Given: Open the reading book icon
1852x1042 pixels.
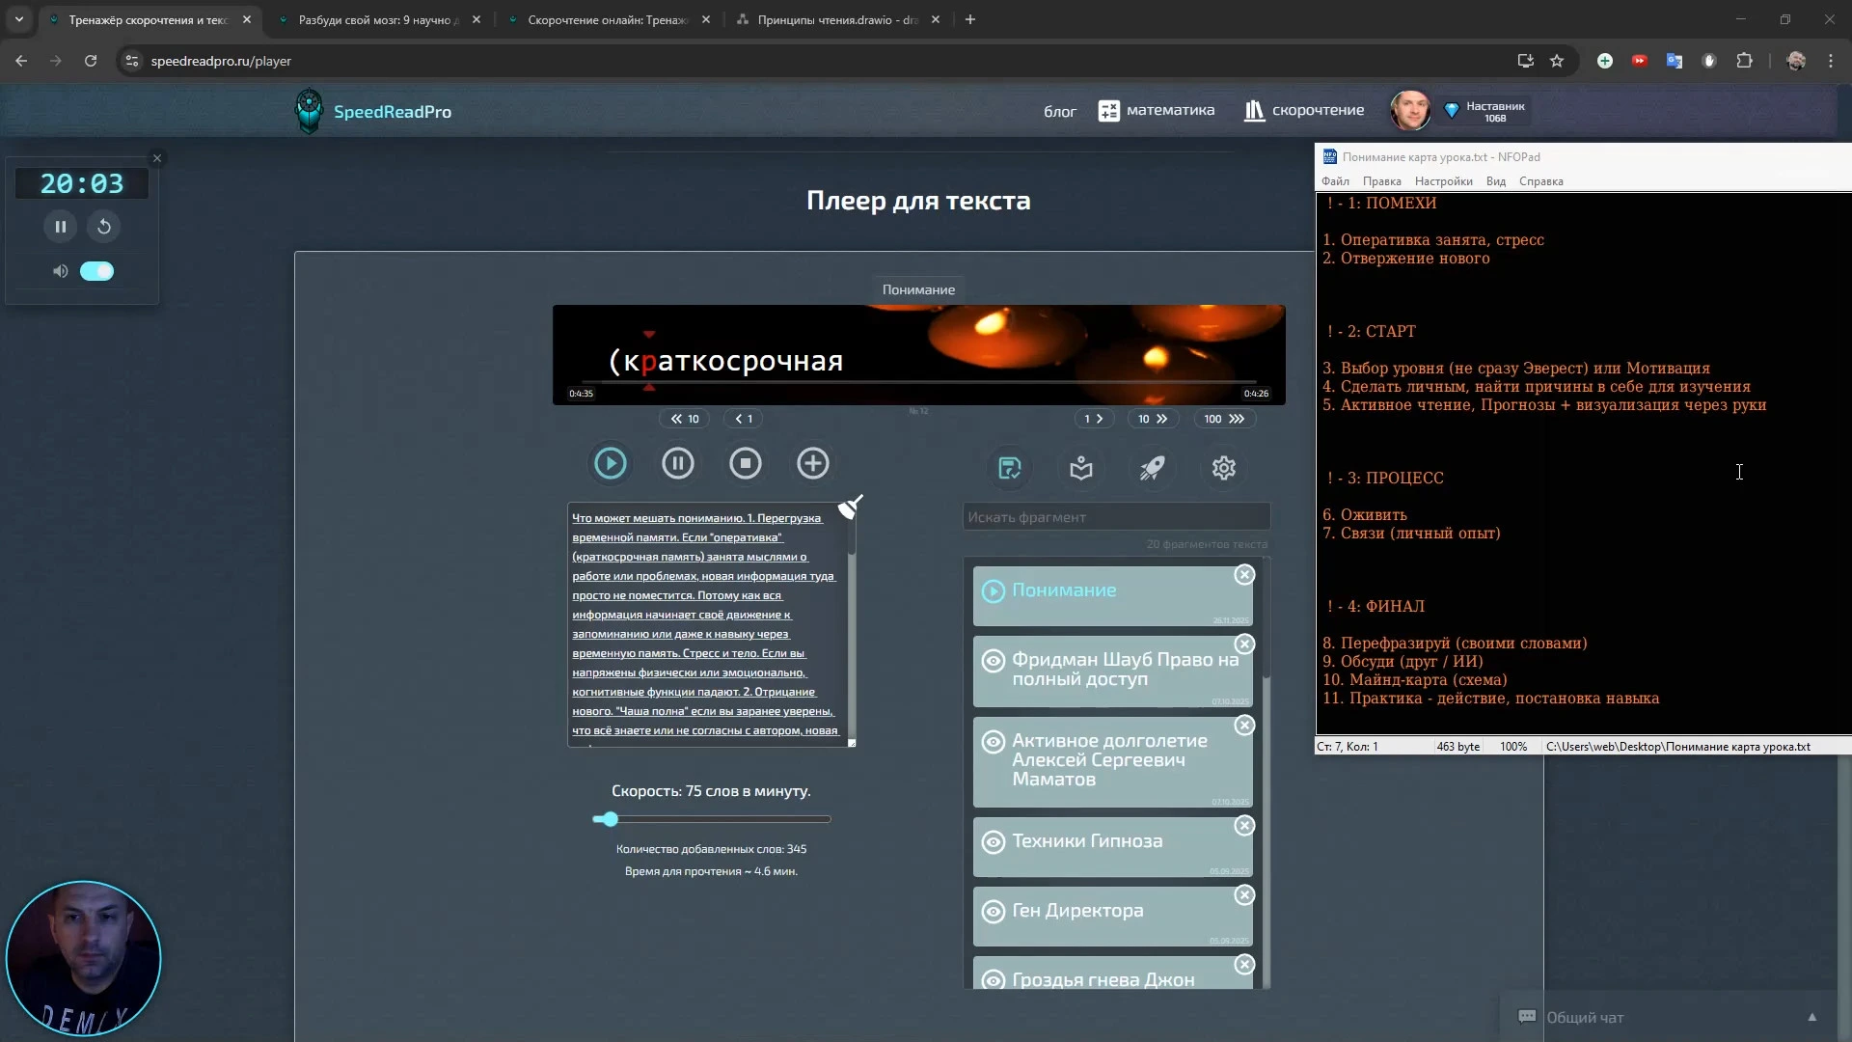Looking at the screenshot, I should 1081,468.
